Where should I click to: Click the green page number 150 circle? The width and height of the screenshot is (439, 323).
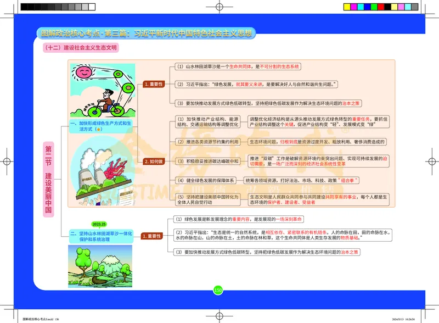click(x=218, y=290)
